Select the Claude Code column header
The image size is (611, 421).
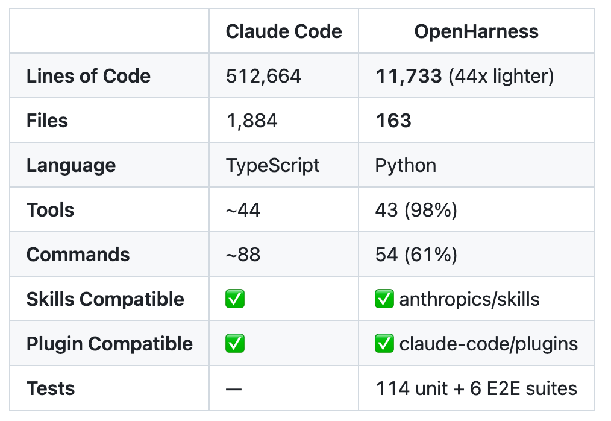click(x=284, y=31)
